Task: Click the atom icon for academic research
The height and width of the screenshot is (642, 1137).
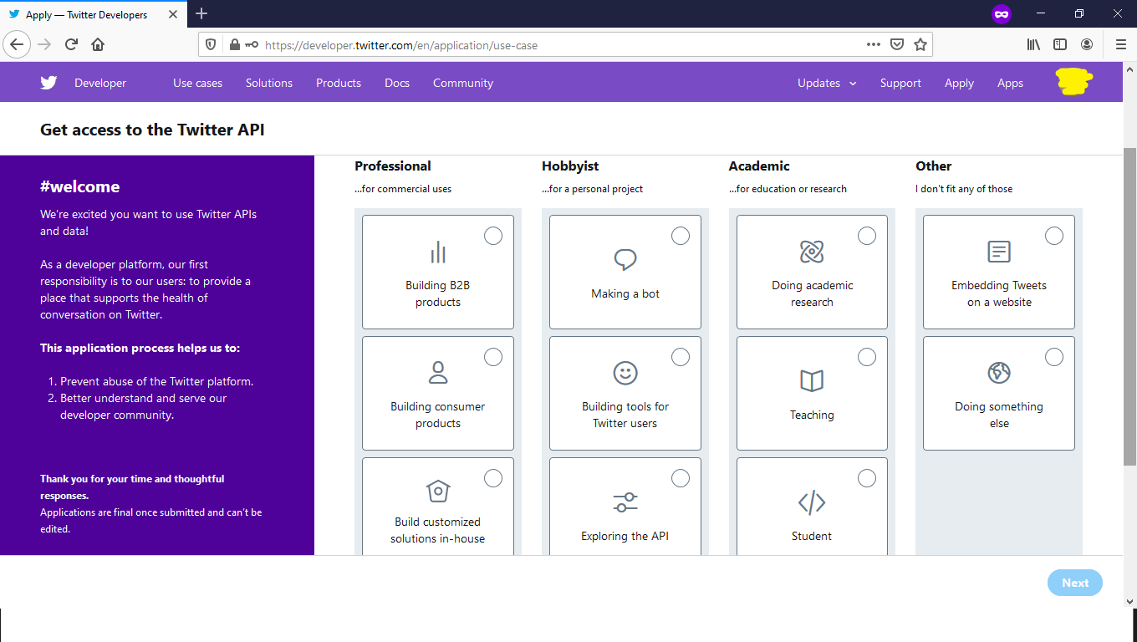Action: pyautogui.click(x=812, y=251)
